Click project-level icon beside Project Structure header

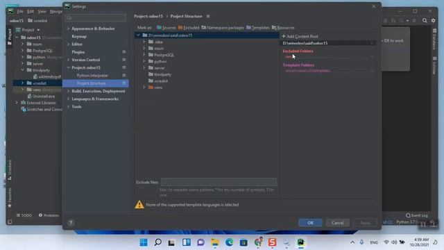[208, 16]
